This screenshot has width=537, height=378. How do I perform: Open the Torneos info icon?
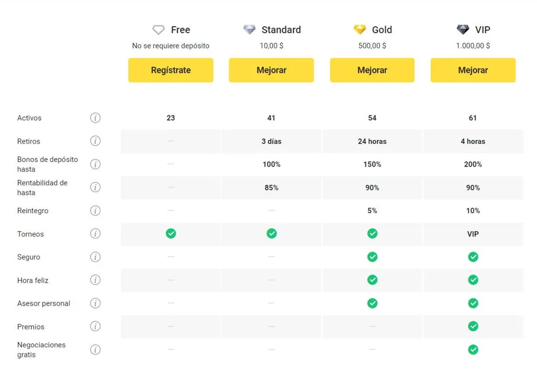pos(95,233)
